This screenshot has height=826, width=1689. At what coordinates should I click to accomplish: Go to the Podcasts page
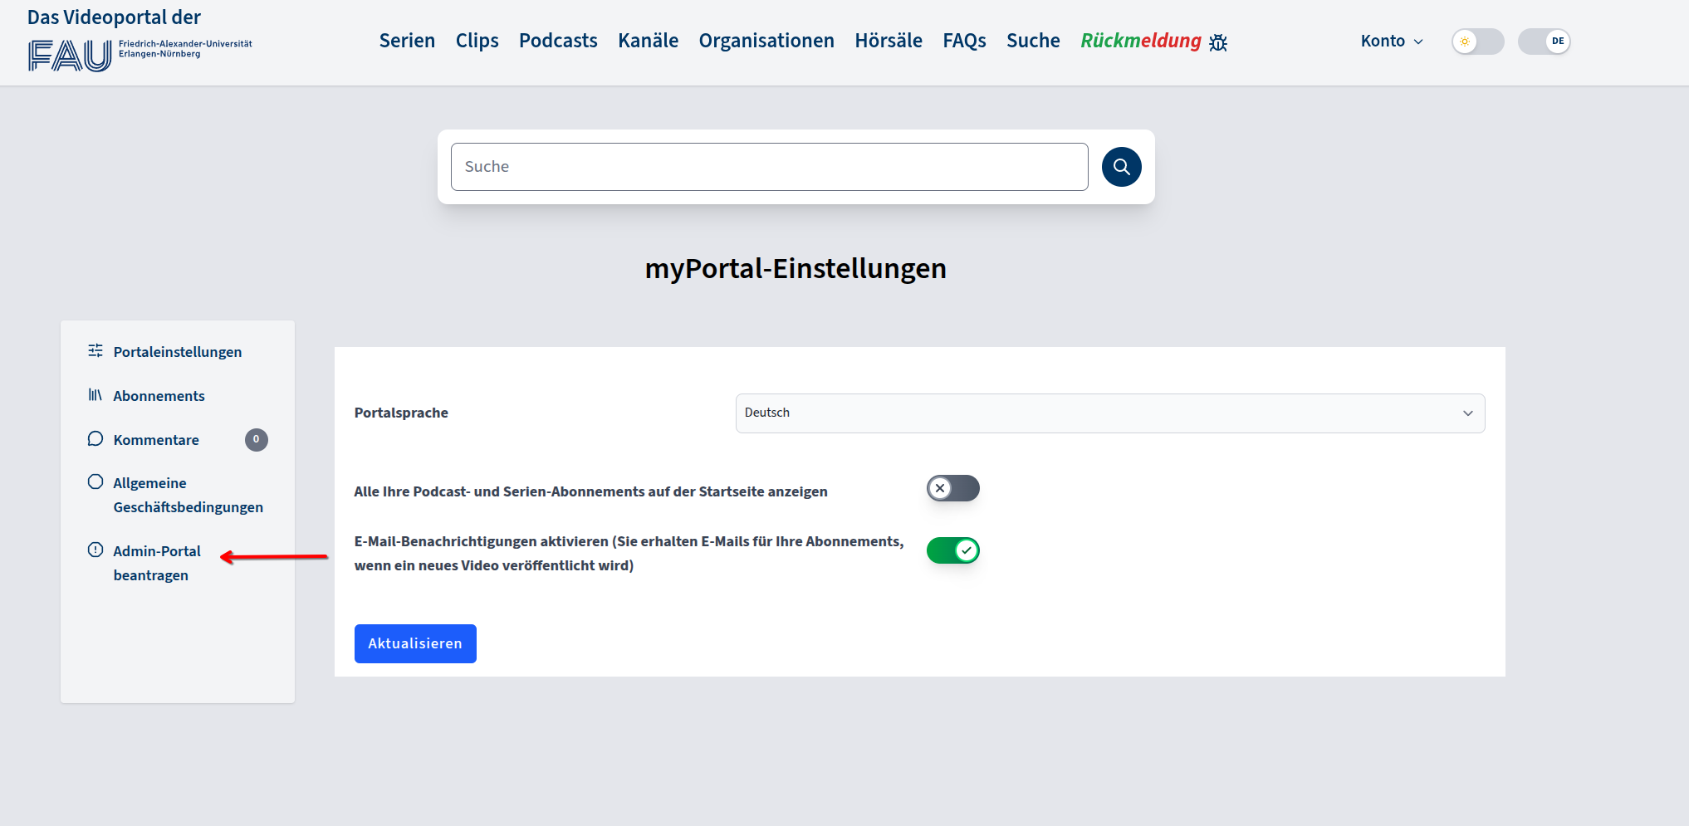pyautogui.click(x=558, y=41)
